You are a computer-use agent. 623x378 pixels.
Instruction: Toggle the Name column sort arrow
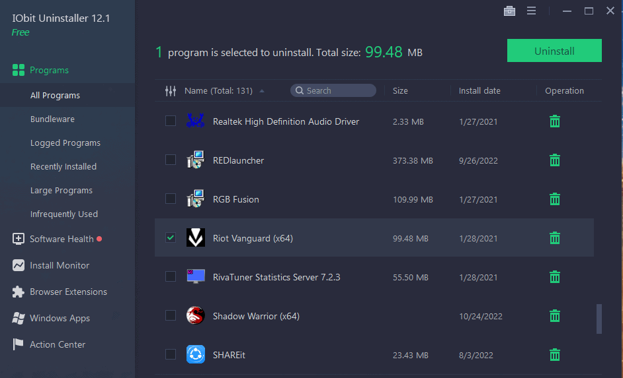click(262, 91)
